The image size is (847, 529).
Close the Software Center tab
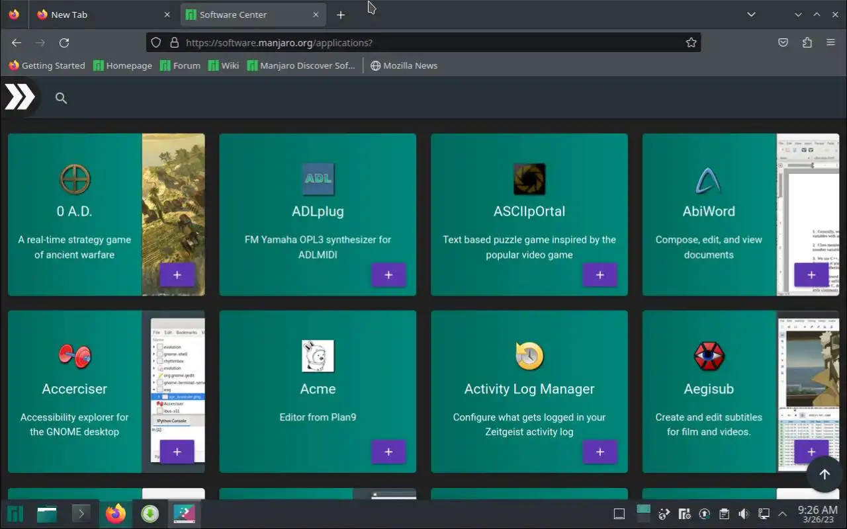tap(316, 15)
